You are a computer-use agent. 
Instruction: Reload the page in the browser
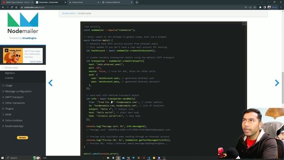(12, 7)
